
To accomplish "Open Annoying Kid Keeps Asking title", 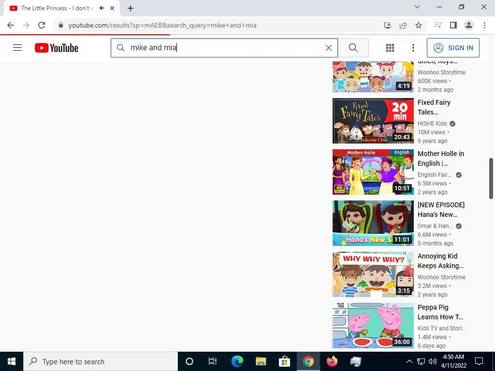I will pos(440,261).
